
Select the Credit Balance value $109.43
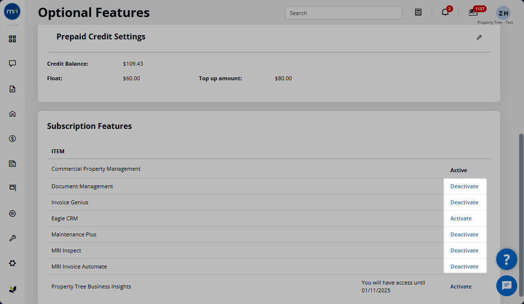133,64
